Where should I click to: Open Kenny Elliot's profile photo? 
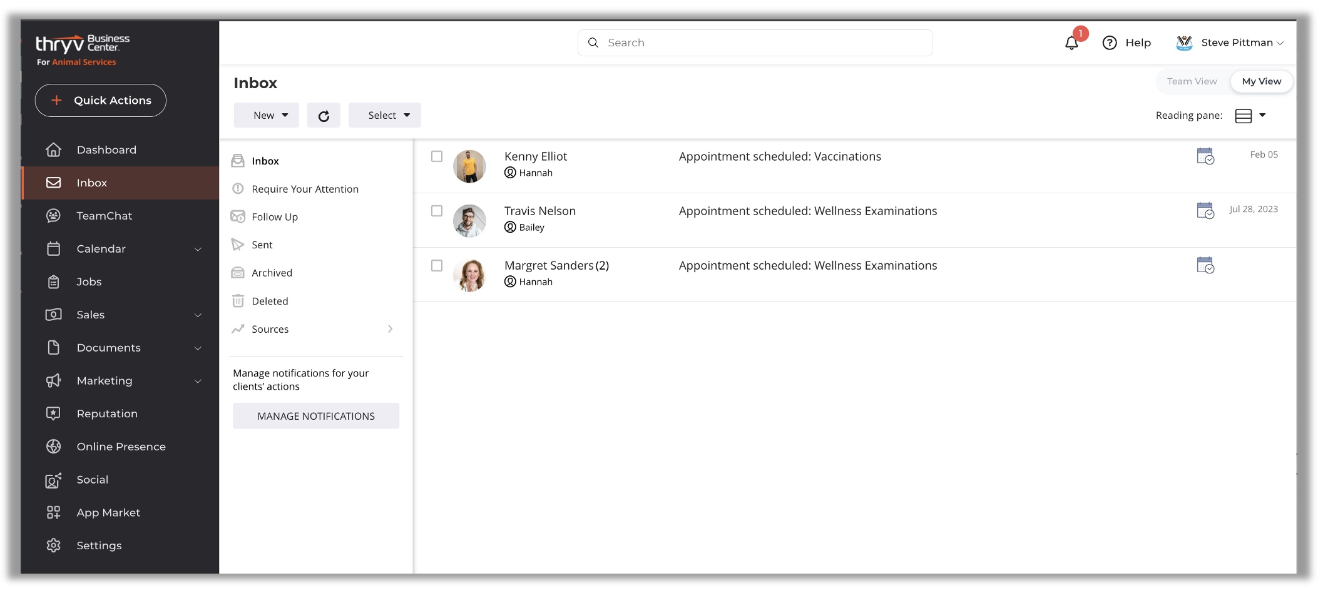(469, 166)
